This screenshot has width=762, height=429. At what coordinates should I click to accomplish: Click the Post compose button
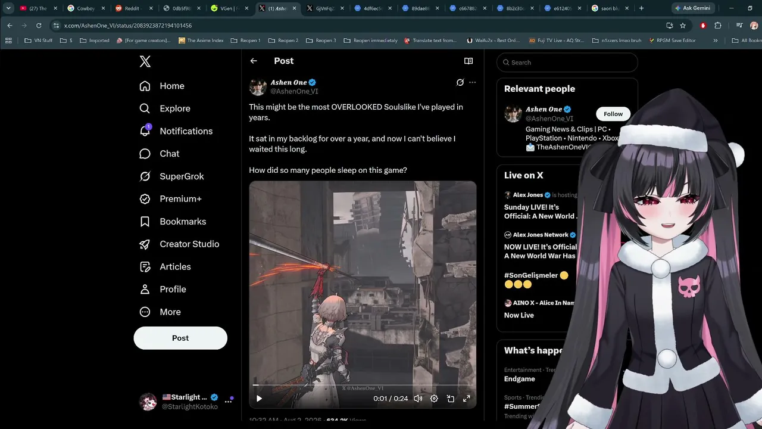click(180, 338)
